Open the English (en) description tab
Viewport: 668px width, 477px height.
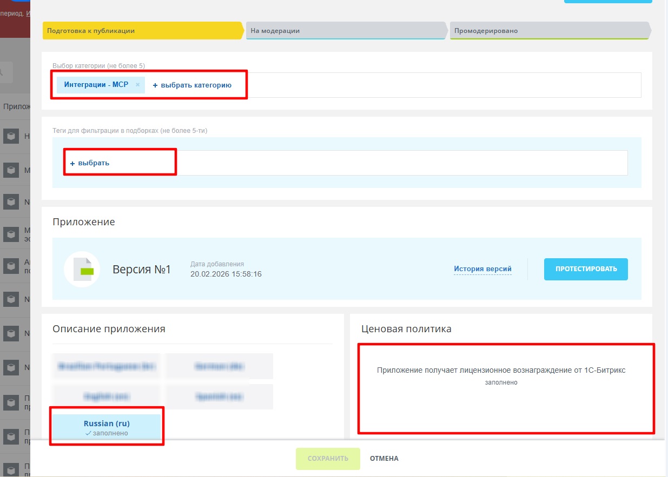pyautogui.click(x=107, y=397)
